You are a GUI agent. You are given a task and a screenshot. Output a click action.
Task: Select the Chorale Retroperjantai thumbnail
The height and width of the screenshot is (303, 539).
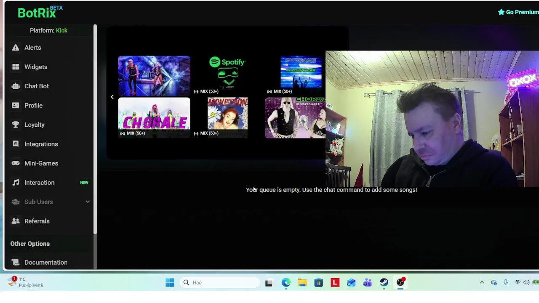295,118
